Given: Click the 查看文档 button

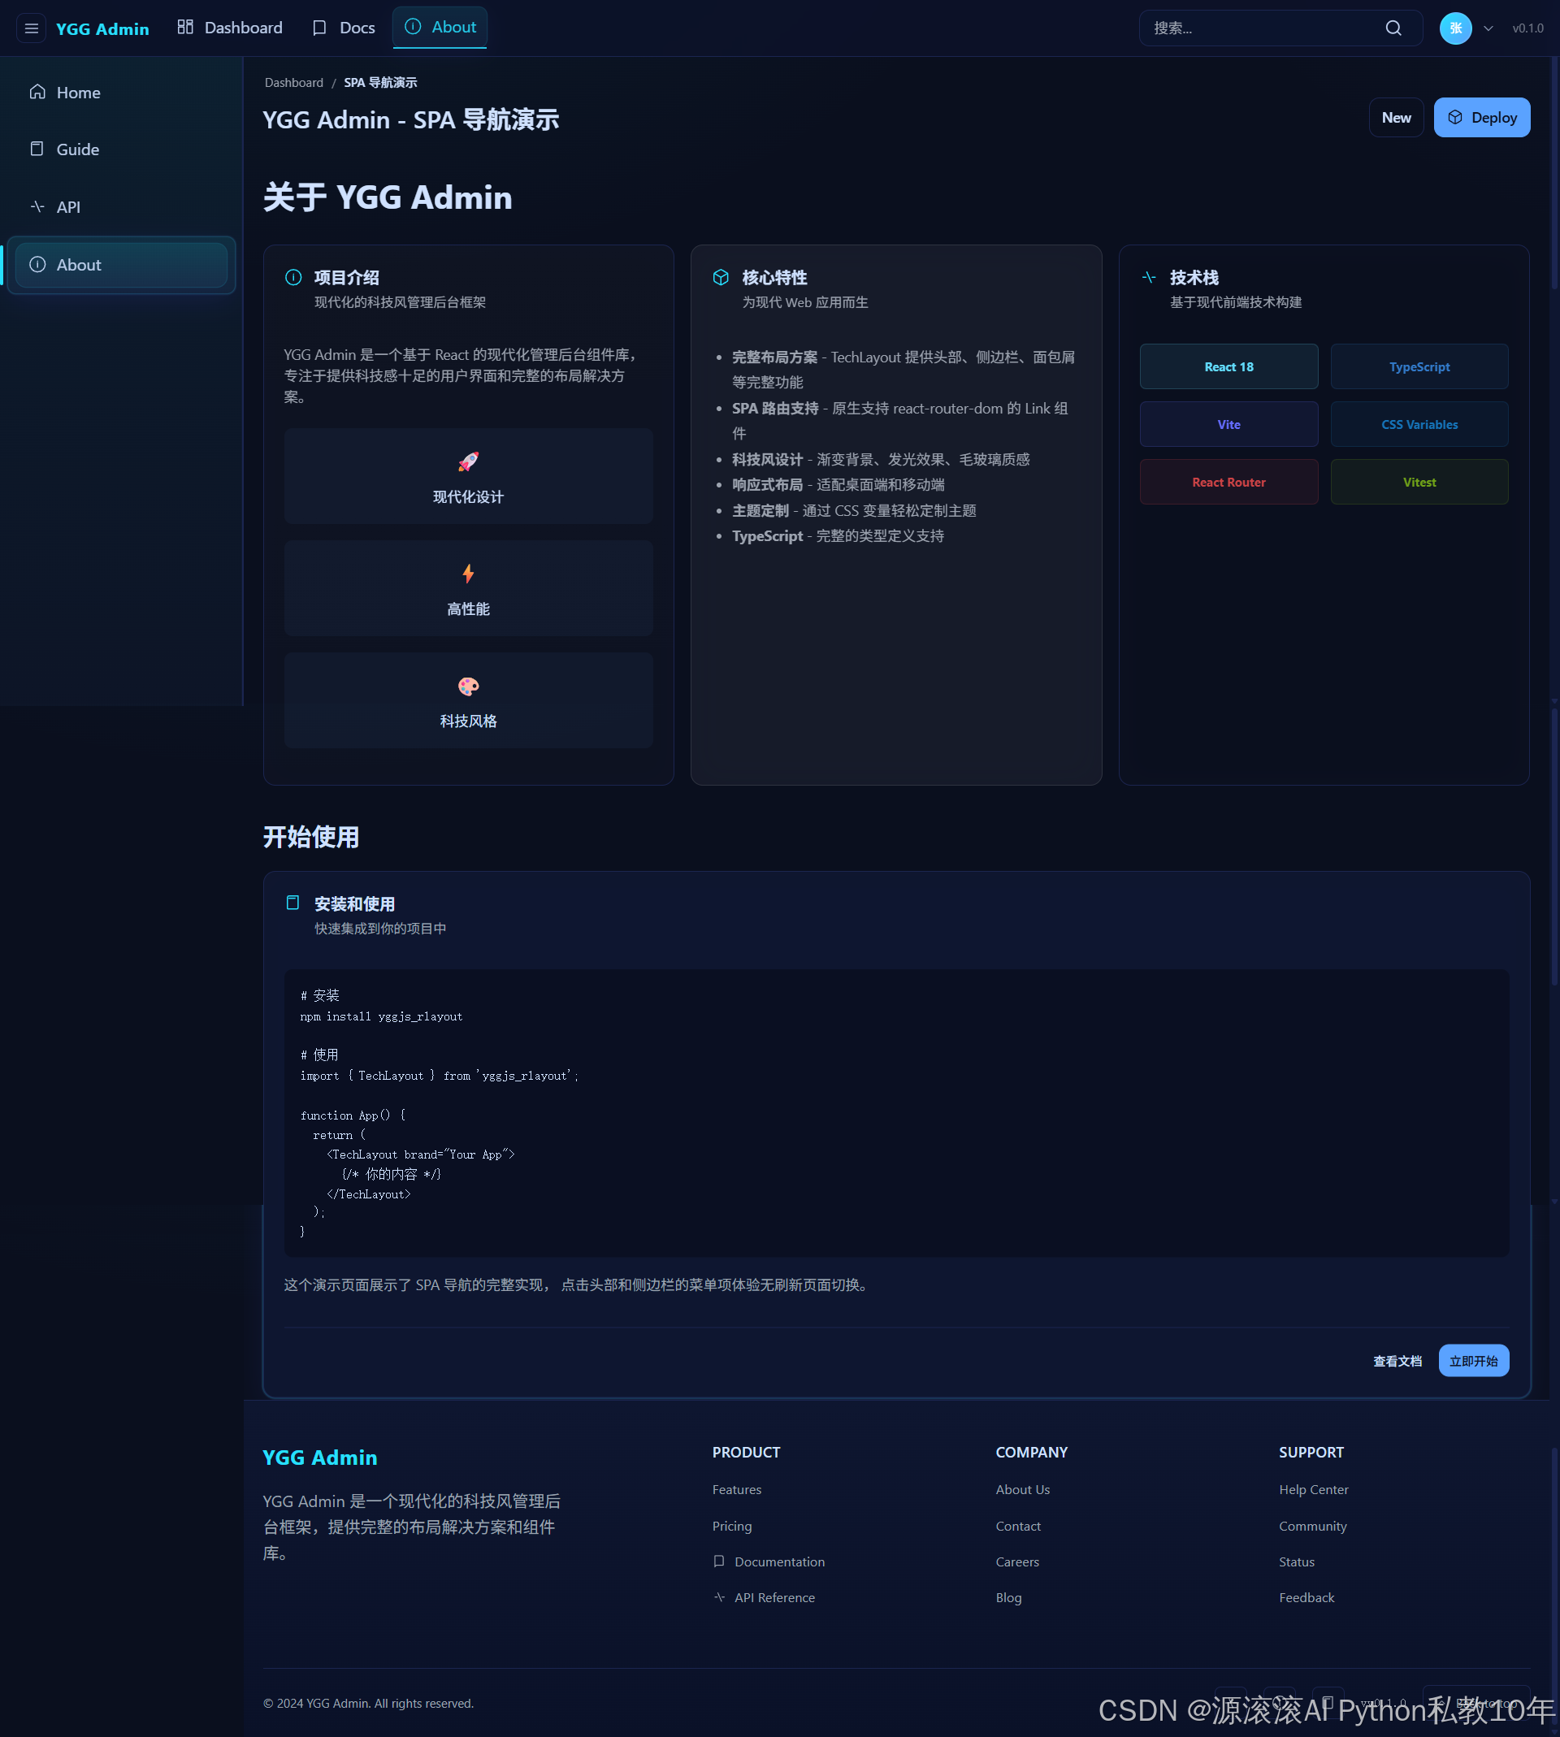Looking at the screenshot, I should click(x=1397, y=1361).
